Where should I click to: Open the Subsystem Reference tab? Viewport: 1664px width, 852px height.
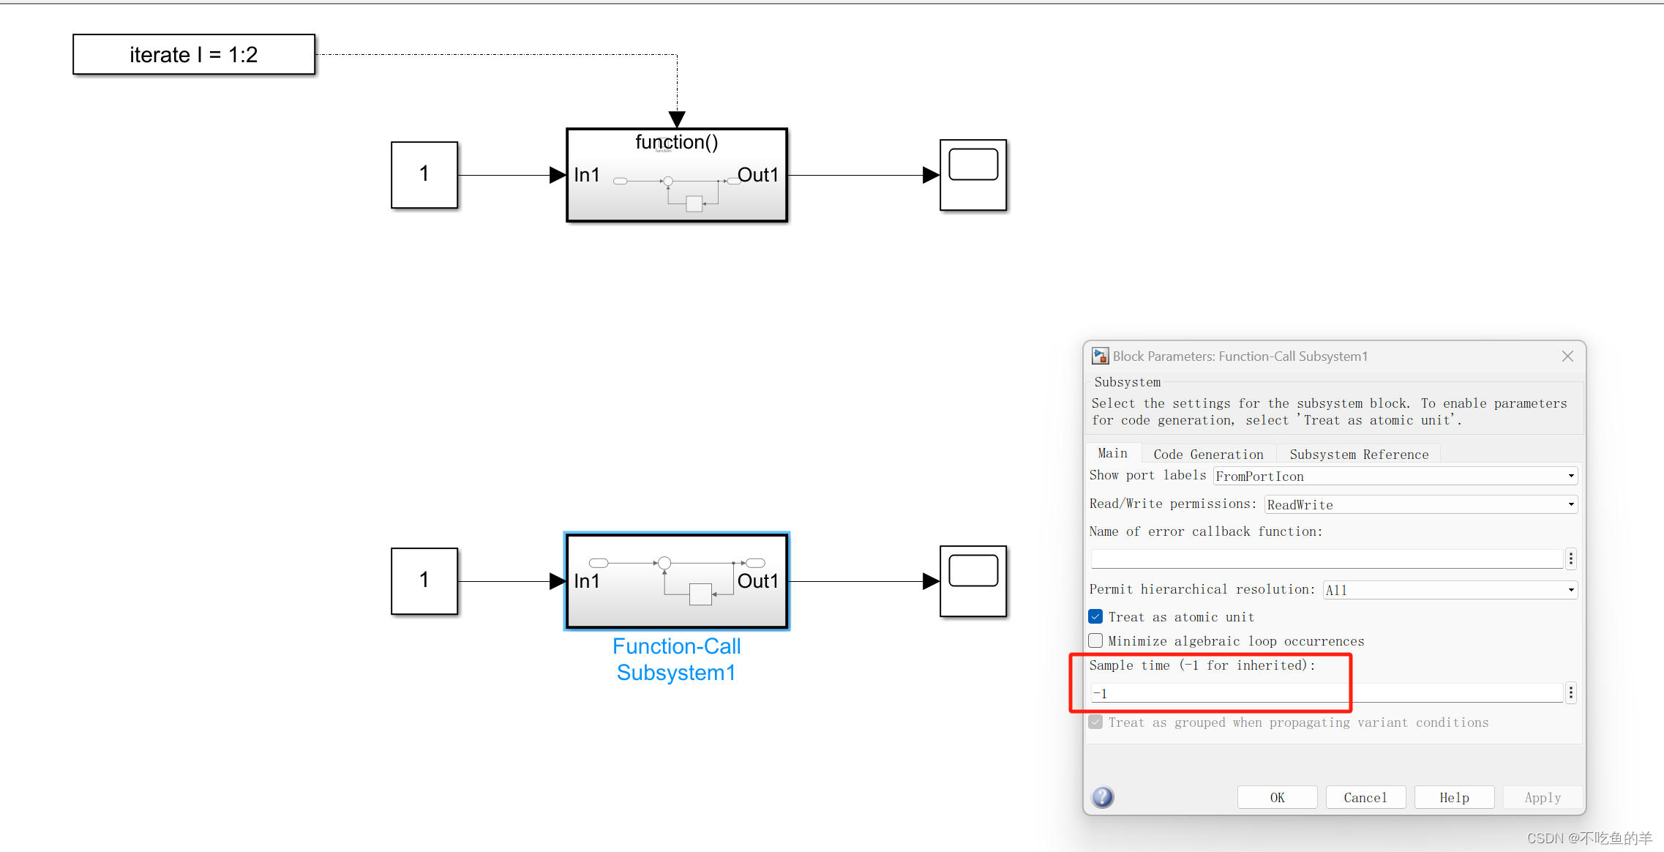click(1359, 454)
